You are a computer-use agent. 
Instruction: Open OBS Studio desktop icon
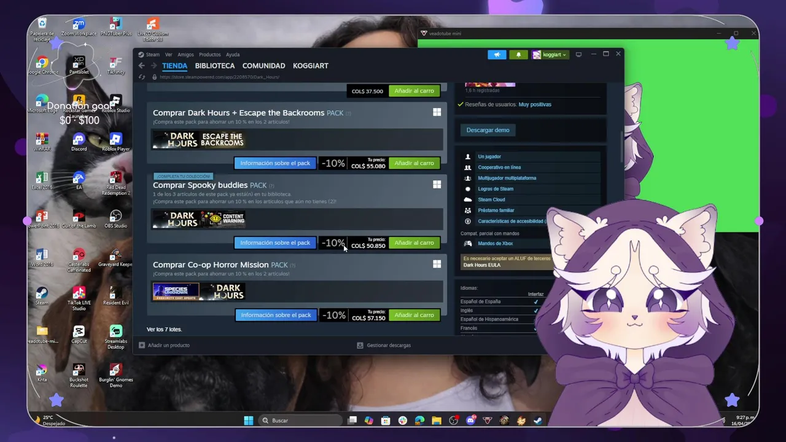tap(115, 220)
